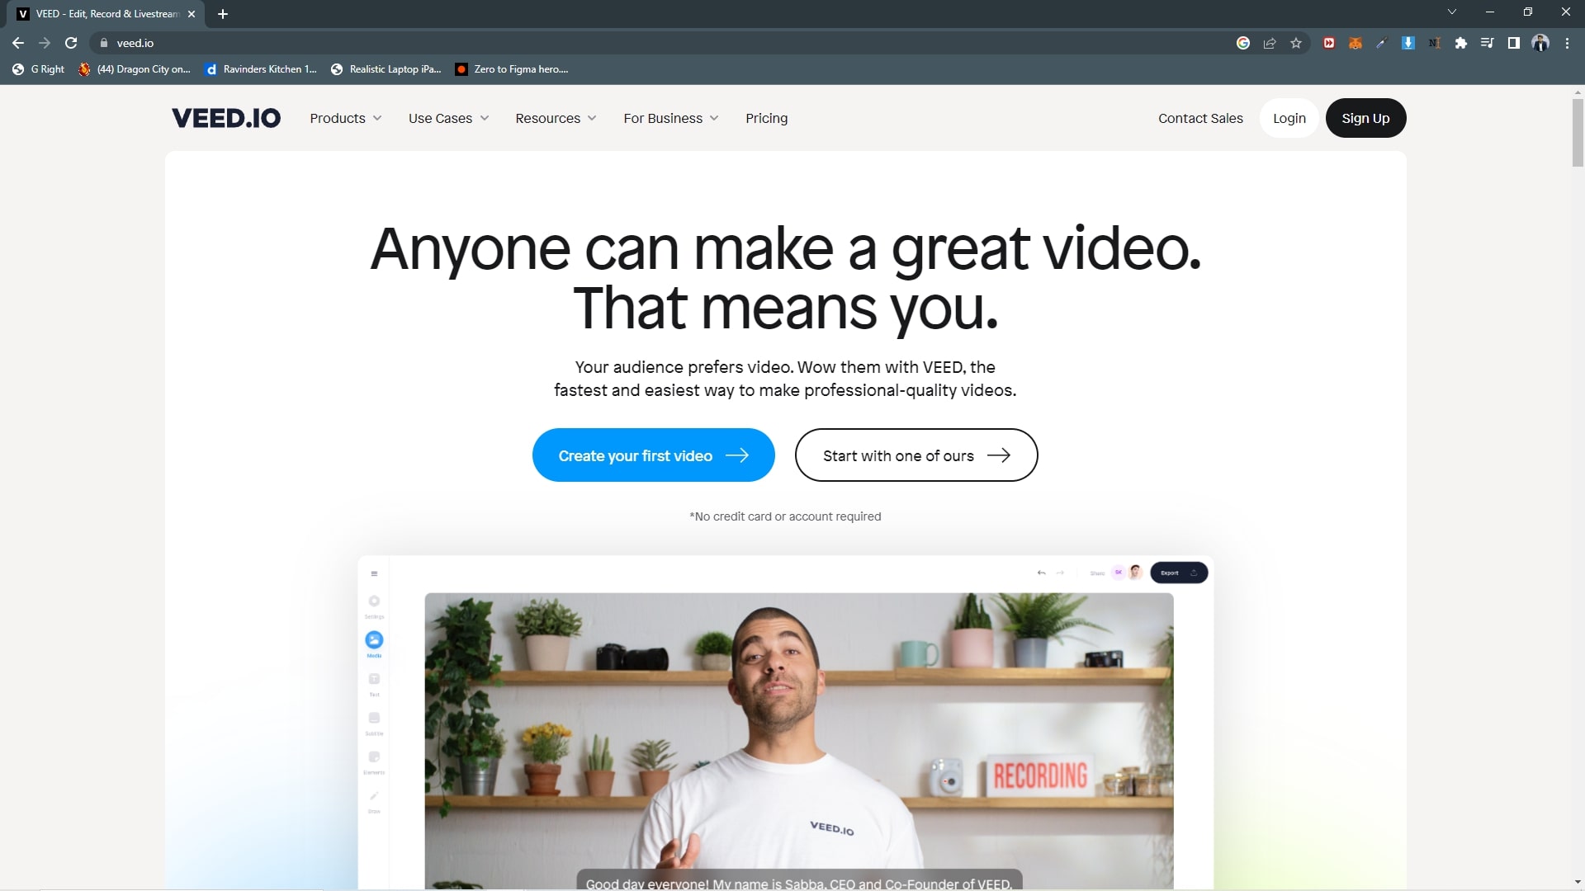Image resolution: width=1585 pixels, height=891 pixels.
Task: Open the media control playlist icon
Action: pyautogui.click(x=1487, y=43)
